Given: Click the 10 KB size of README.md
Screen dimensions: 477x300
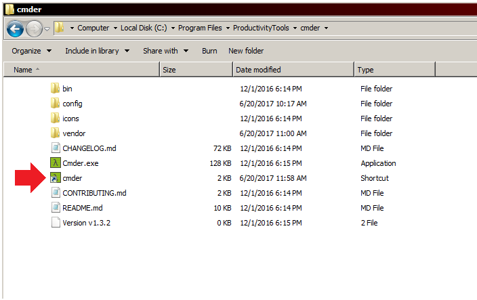Looking at the screenshot, I should (x=222, y=208).
